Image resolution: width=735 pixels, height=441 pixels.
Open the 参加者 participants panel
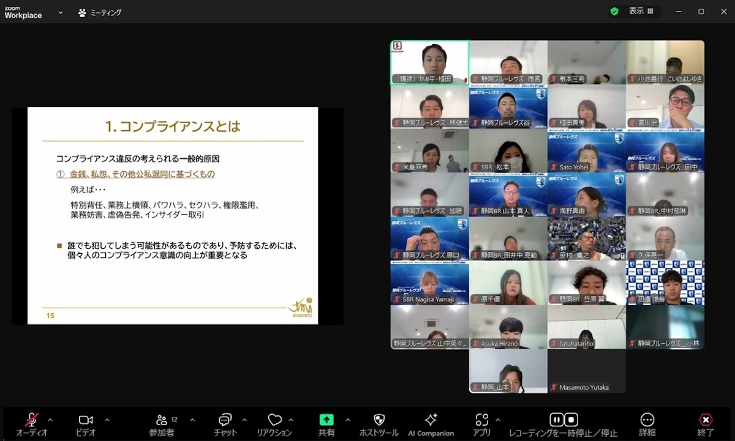(162, 420)
